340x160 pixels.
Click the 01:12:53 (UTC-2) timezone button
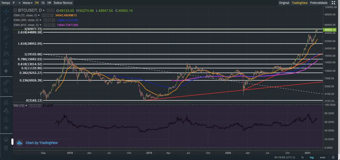285,157
